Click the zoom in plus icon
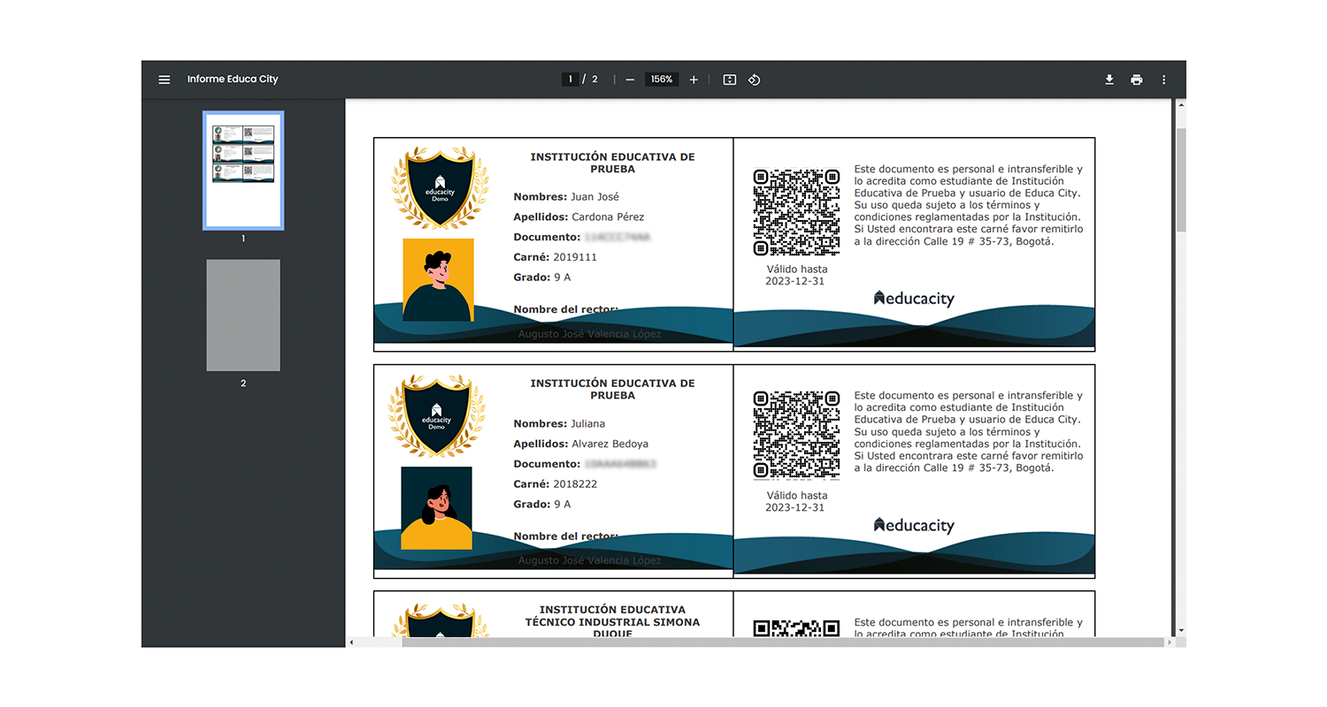This screenshot has width=1327, height=707. [694, 80]
